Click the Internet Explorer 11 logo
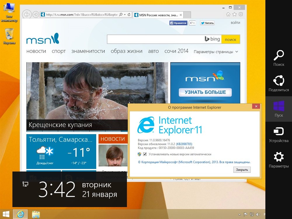Image resolution: width=292 pixels, height=219 pixels. click(169, 125)
